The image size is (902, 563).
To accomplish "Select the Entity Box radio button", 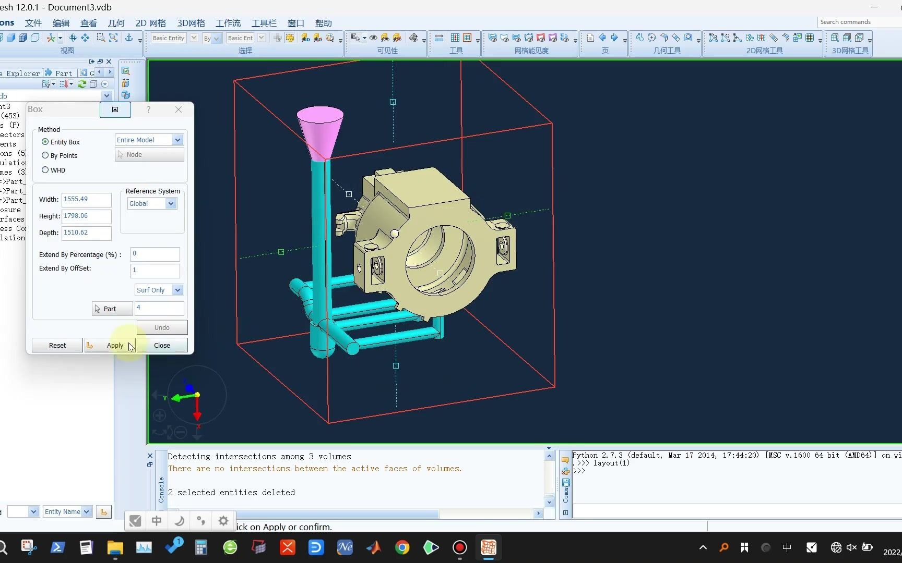I will [45, 142].
